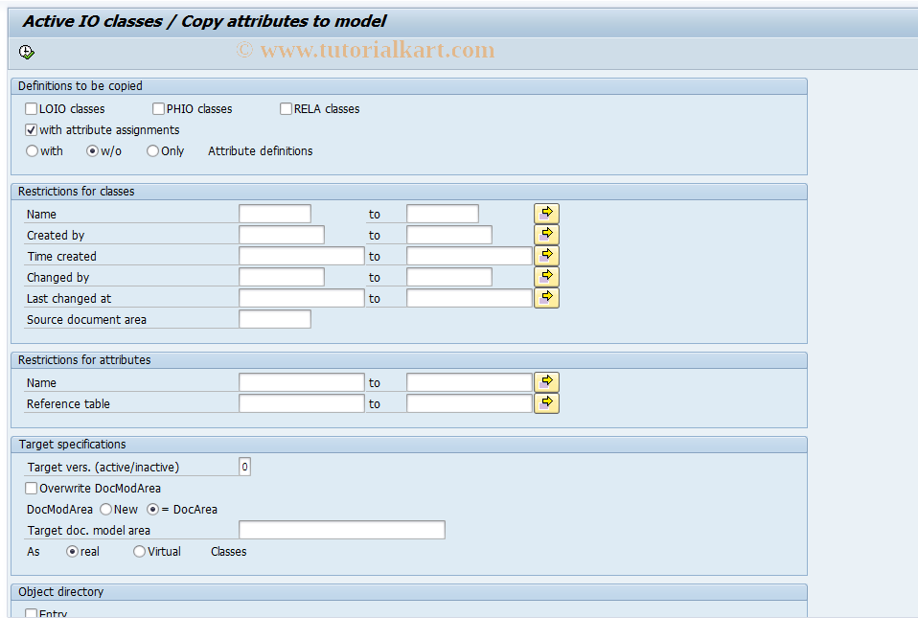The height and width of the screenshot is (618, 918).
Task: Tick the Overwrite DocModArea checkbox
Action: point(32,488)
